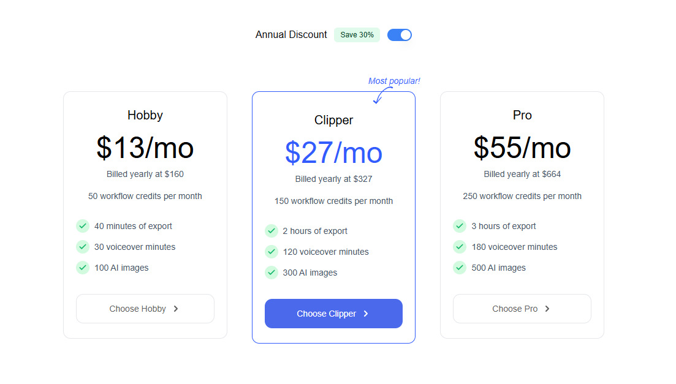This screenshot has width=676, height=384.
Task: Click the checkmark icon beside 120 voiceover minutes
Action: (x=271, y=252)
